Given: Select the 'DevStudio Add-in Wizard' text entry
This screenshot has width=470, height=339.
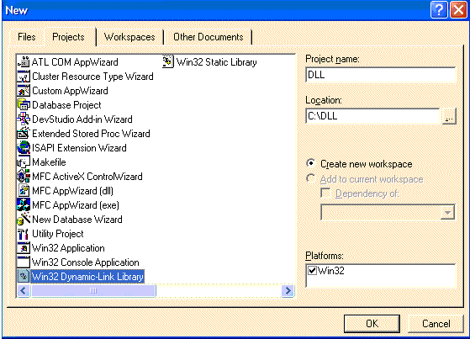Looking at the screenshot, I should point(82,119).
